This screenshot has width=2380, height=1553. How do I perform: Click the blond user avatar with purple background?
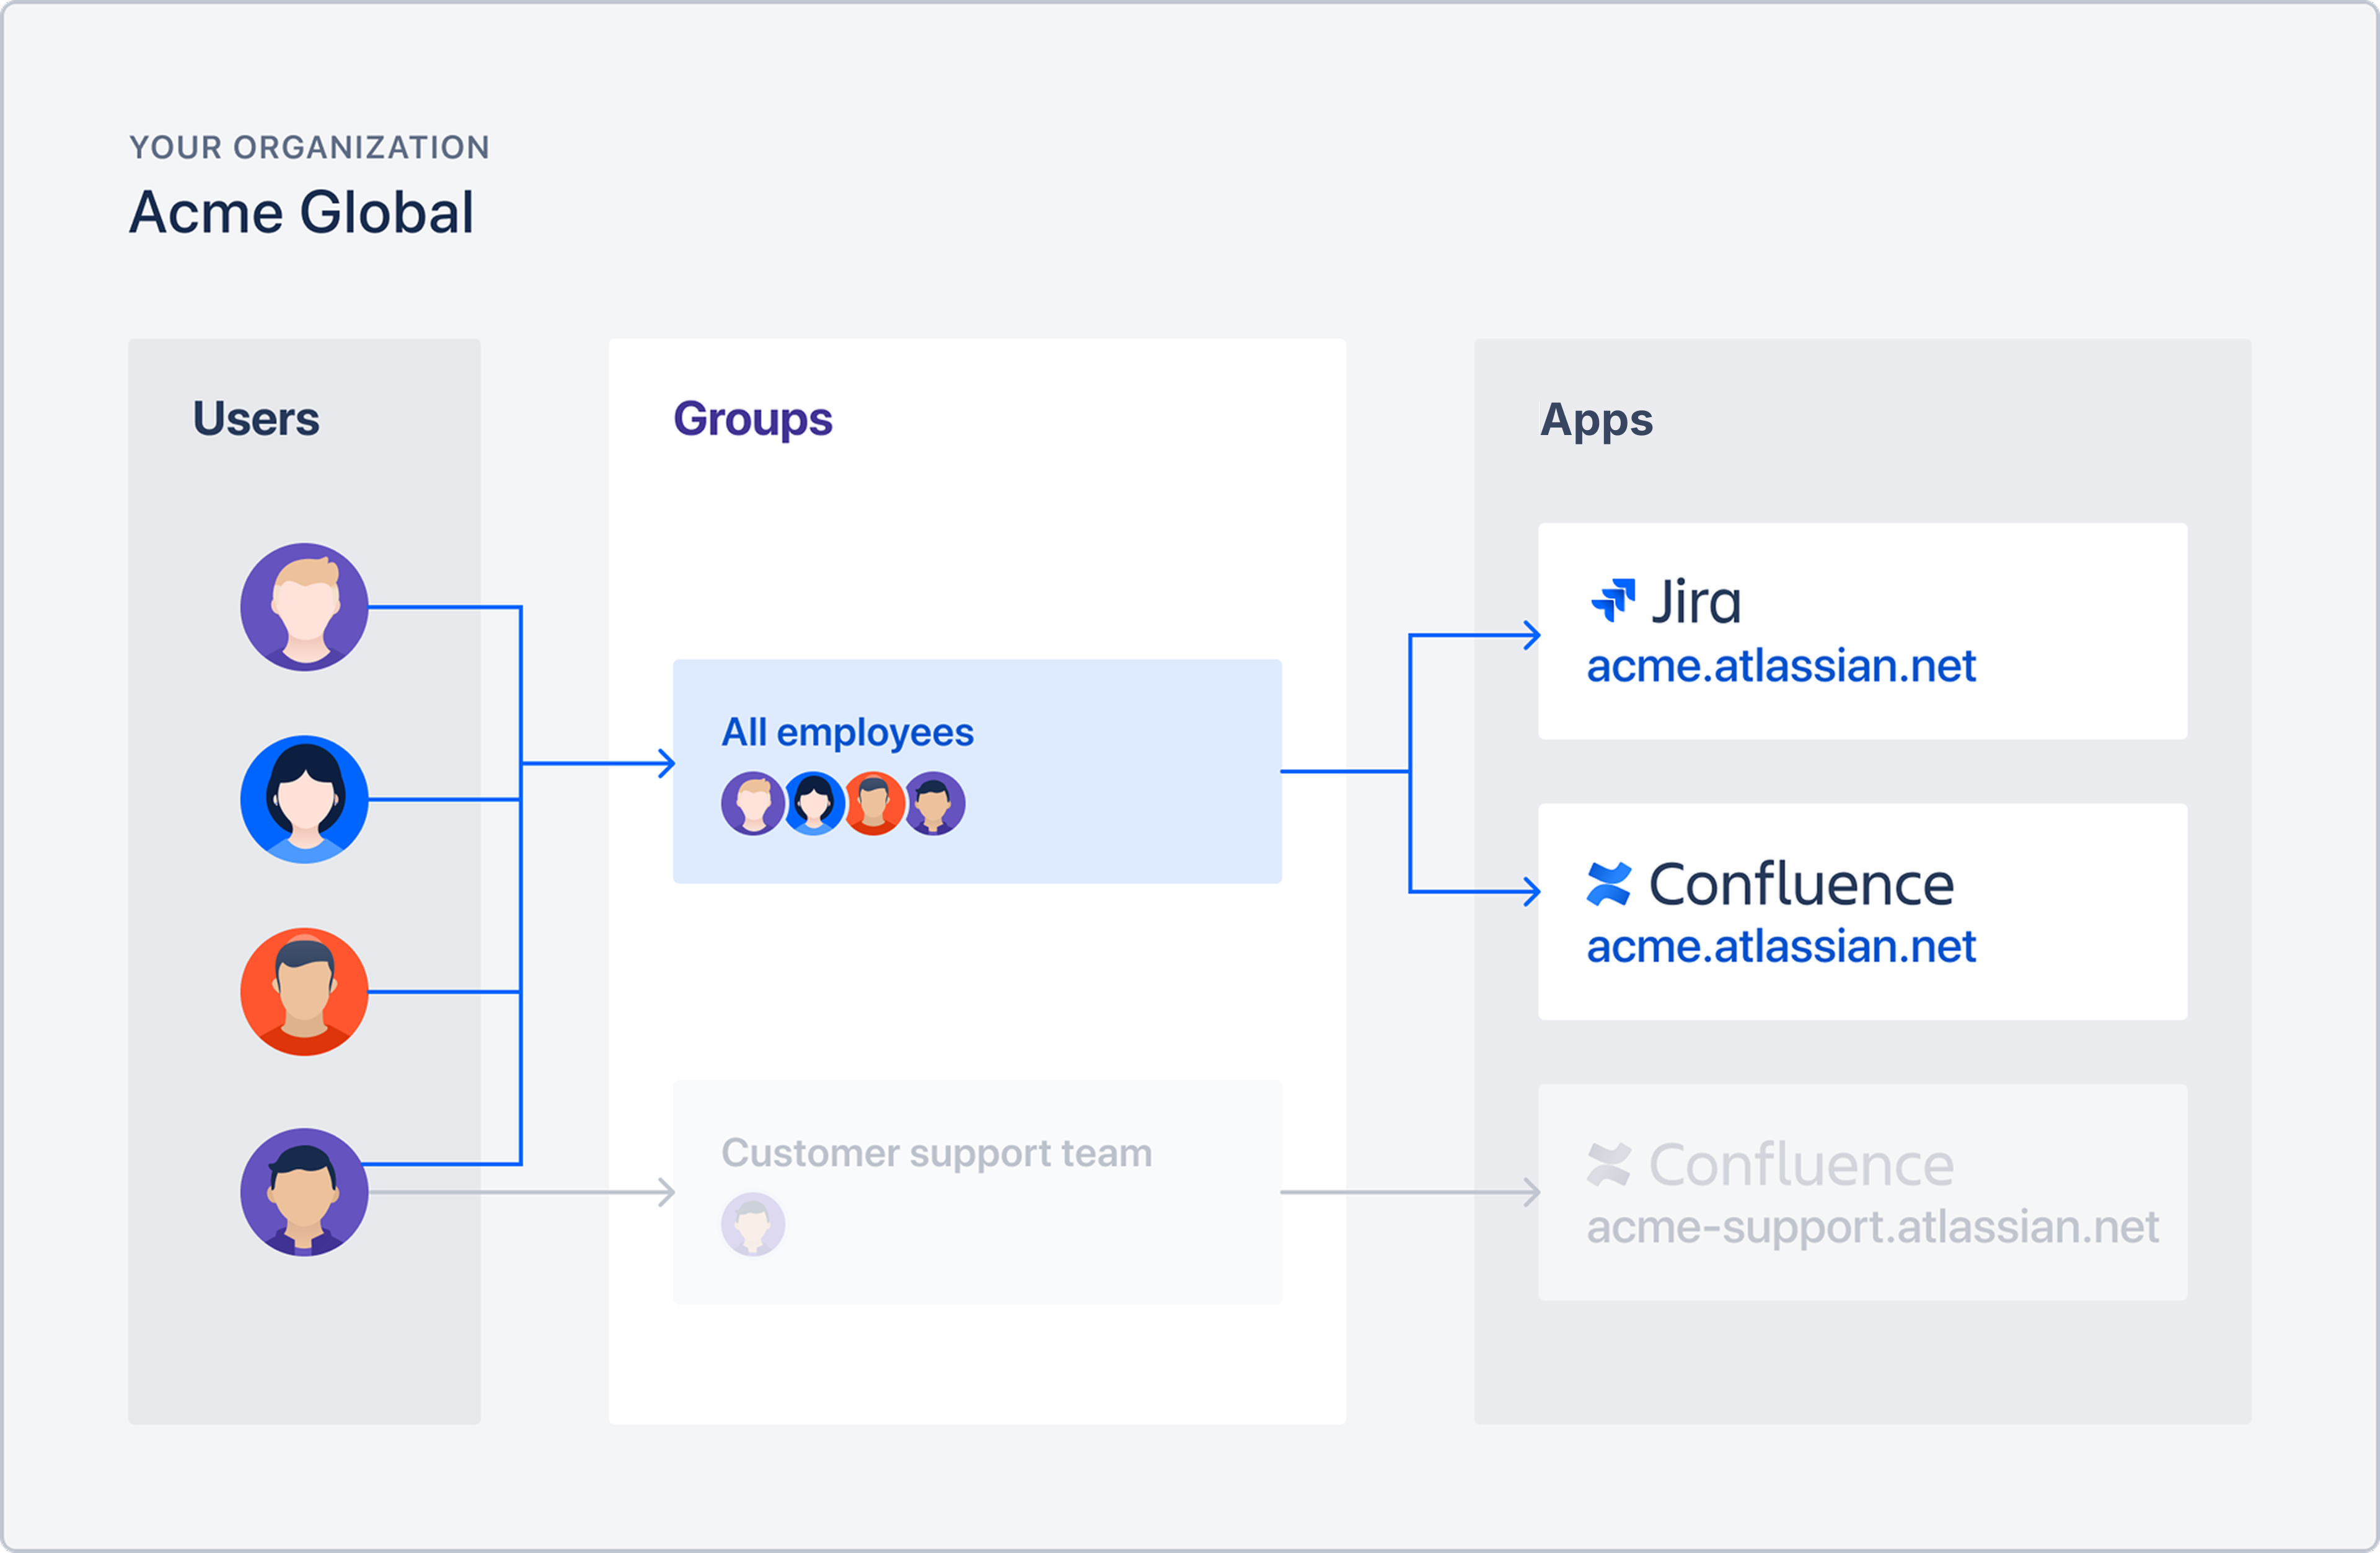[x=304, y=607]
